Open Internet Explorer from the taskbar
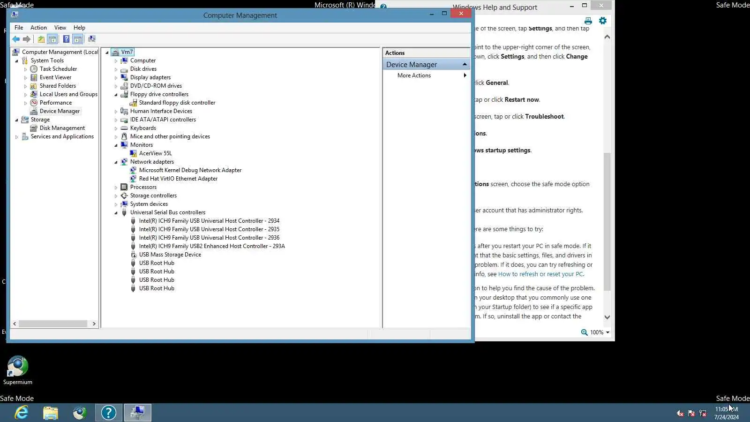 (x=22, y=413)
